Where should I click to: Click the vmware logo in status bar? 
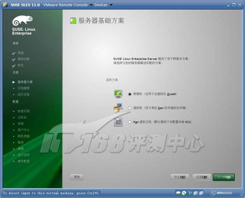pyautogui.click(x=221, y=193)
